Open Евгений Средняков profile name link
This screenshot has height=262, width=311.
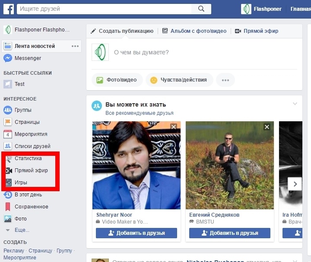click(214, 215)
